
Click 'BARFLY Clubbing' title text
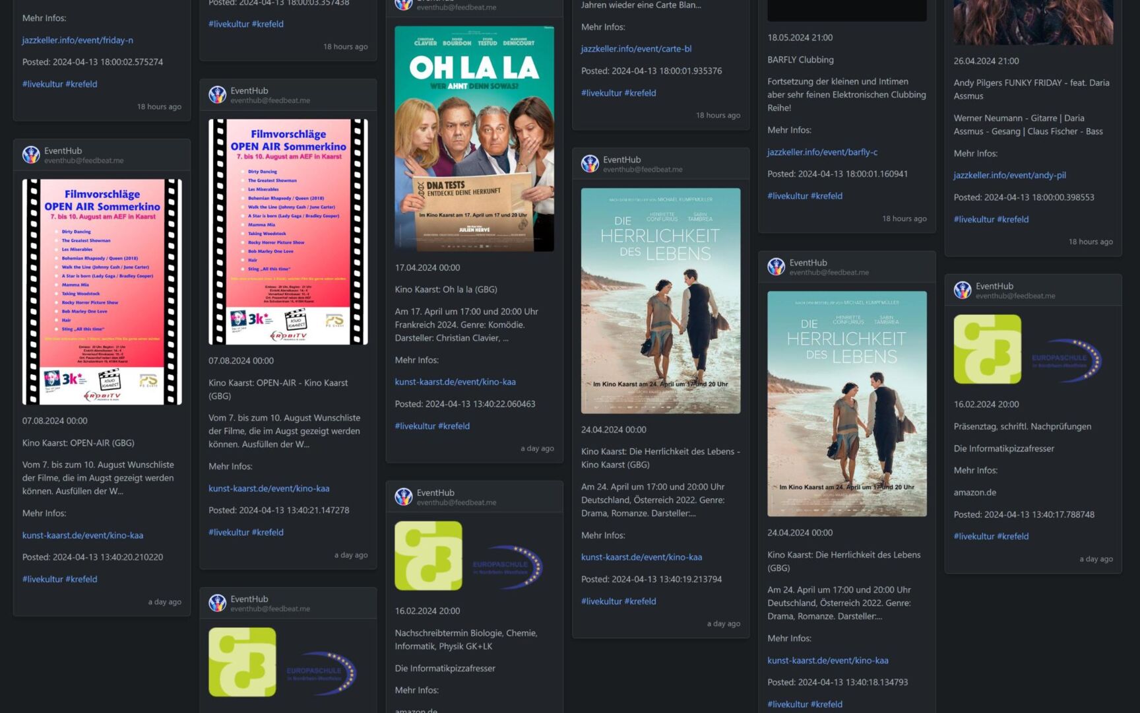point(800,59)
